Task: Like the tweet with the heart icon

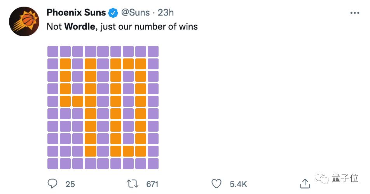Action: [x=216, y=184]
